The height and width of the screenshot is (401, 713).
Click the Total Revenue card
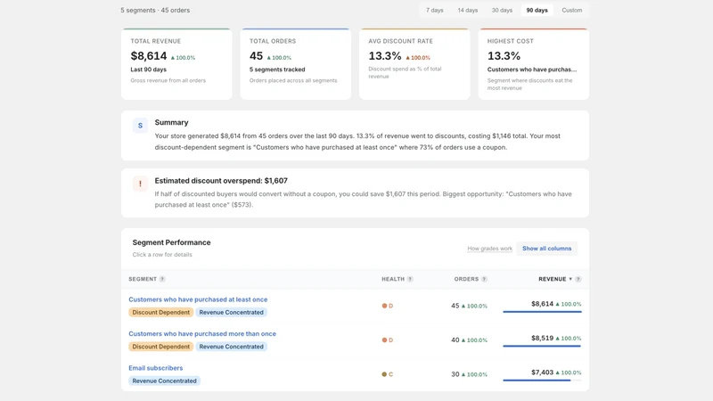(176, 63)
